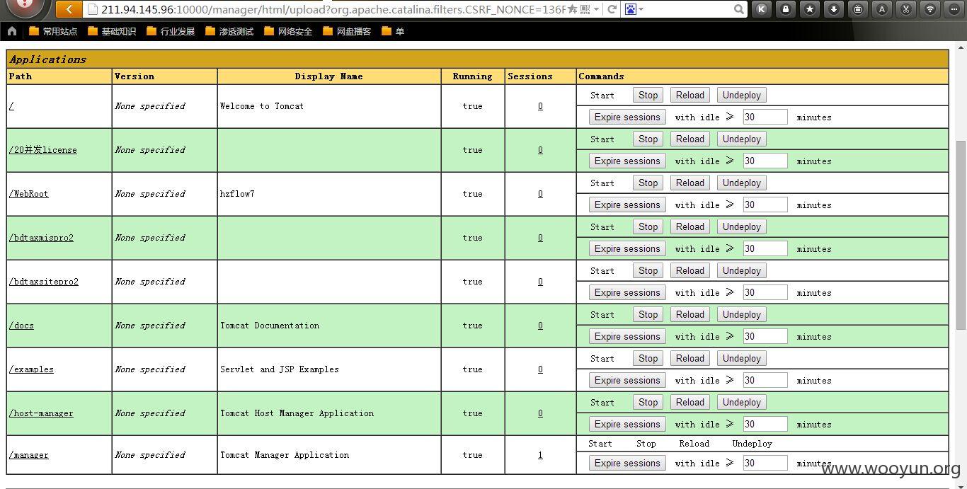Viewport: 967px width, 489px height.
Task: Undeploy the /host-manager application
Action: 742,403
